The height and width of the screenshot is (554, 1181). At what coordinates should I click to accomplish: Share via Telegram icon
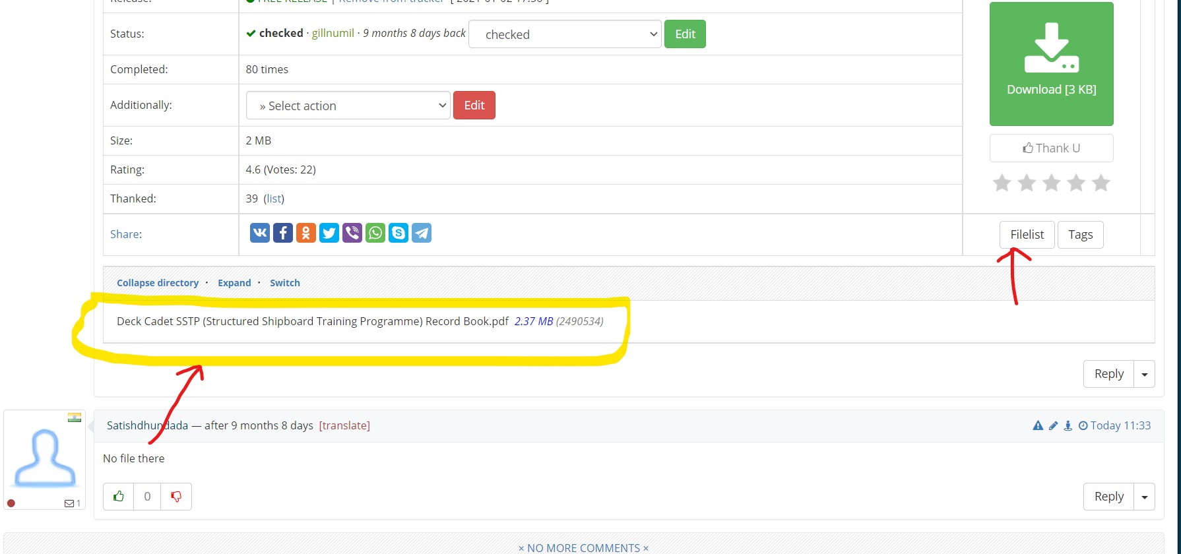click(x=422, y=233)
